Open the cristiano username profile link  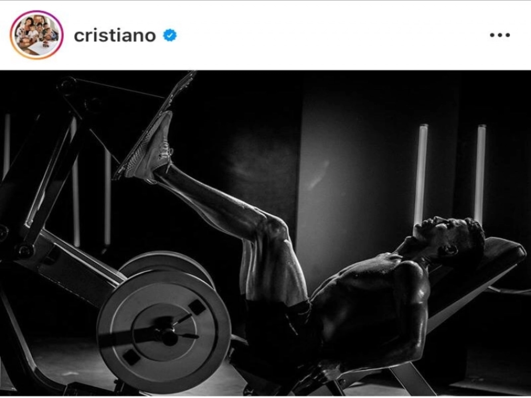[x=115, y=35]
